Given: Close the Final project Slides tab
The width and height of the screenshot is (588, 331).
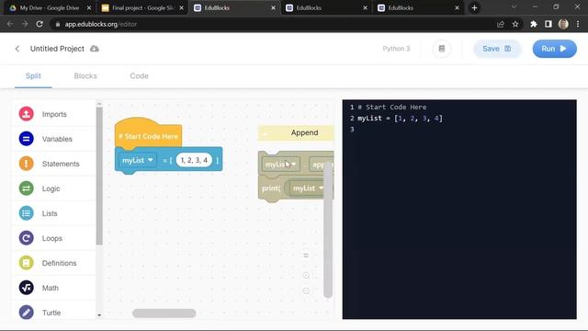Looking at the screenshot, I should coord(182,7).
